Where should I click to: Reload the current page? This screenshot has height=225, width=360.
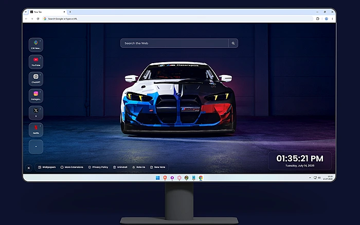(x=38, y=19)
